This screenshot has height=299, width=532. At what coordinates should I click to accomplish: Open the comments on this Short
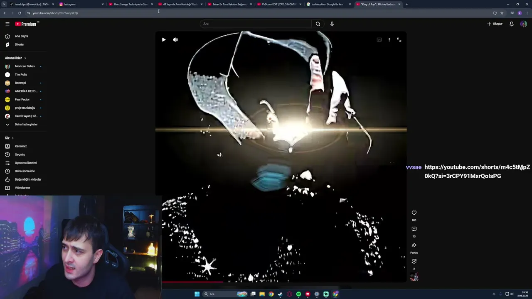(414, 229)
